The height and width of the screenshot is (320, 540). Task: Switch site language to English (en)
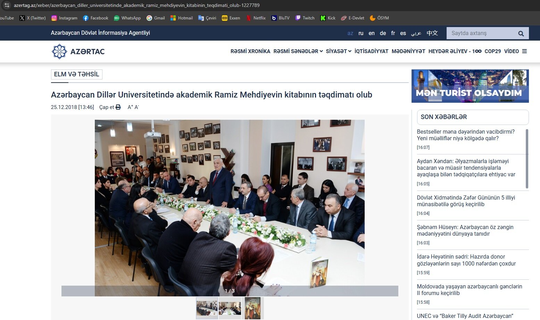pos(372,33)
